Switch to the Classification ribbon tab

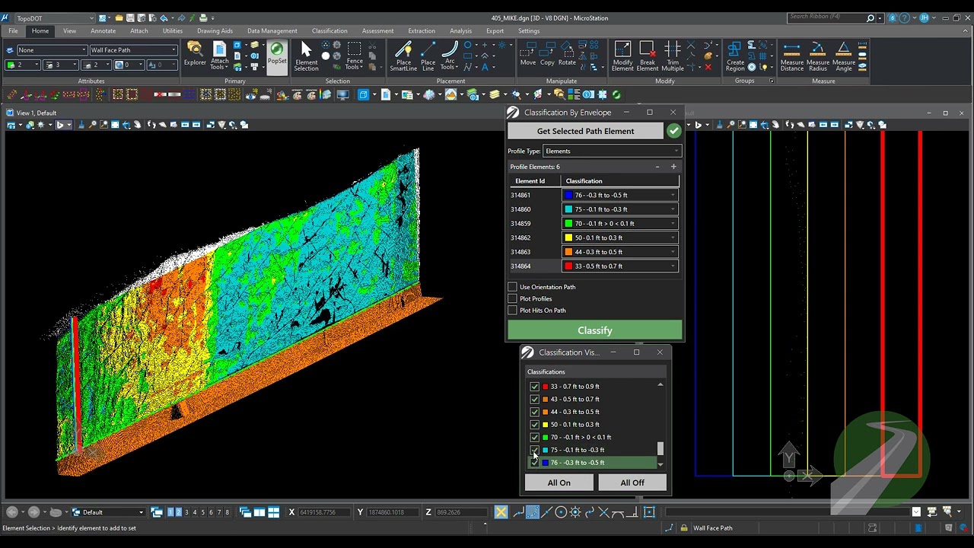tap(329, 31)
